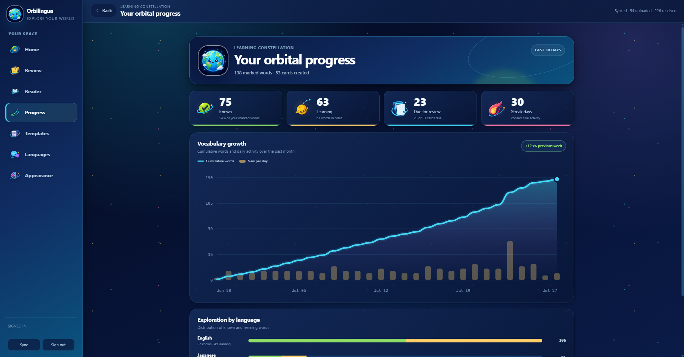Click the 63 Learning stat card
This screenshot has height=357, width=684.
click(333, 108)
